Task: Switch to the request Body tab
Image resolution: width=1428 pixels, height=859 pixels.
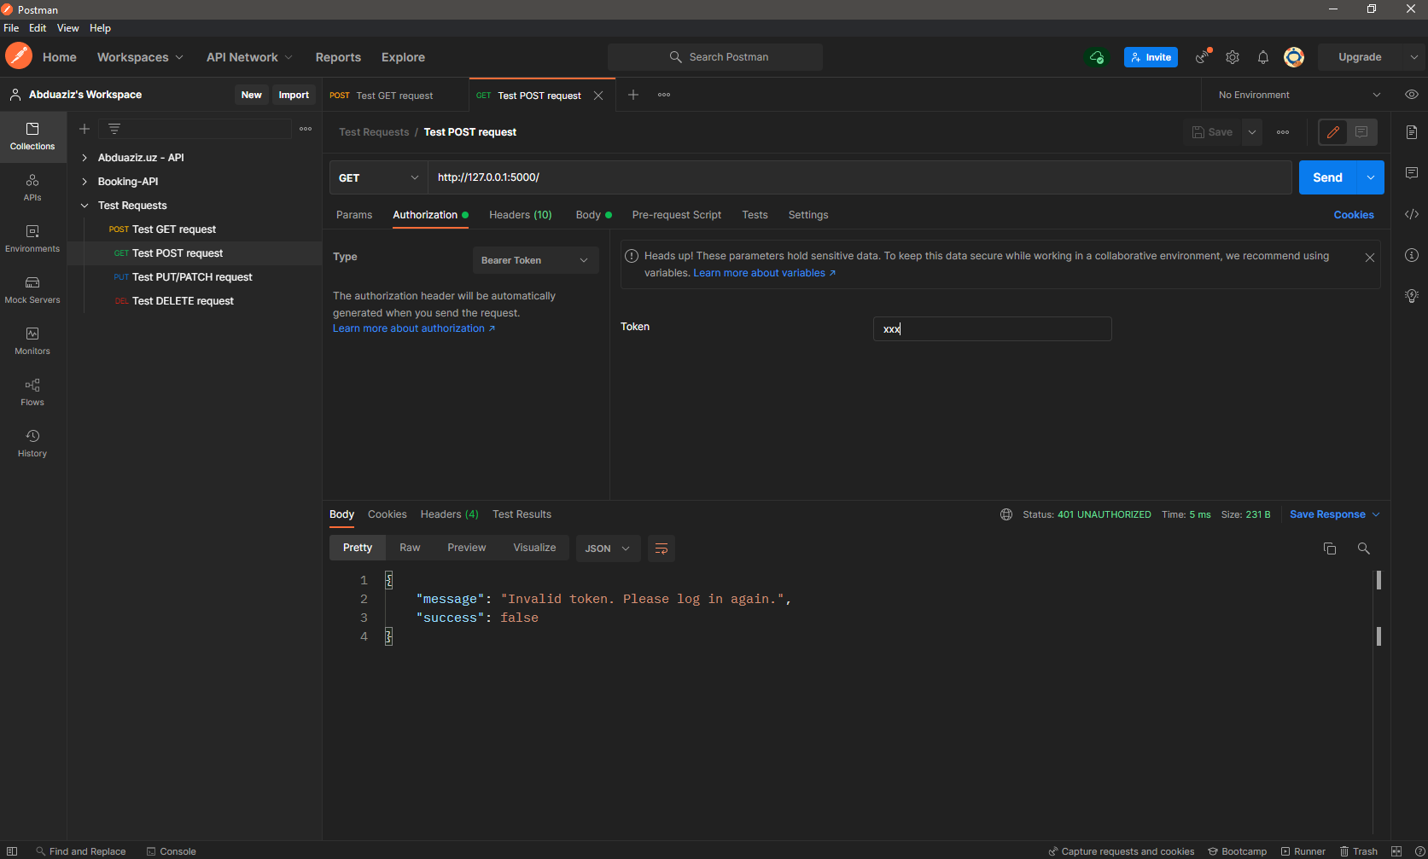Action: pyautogui.click(x=593, y=215)
